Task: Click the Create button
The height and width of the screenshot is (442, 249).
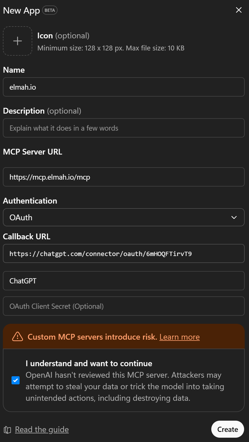Action: (227, 429)
